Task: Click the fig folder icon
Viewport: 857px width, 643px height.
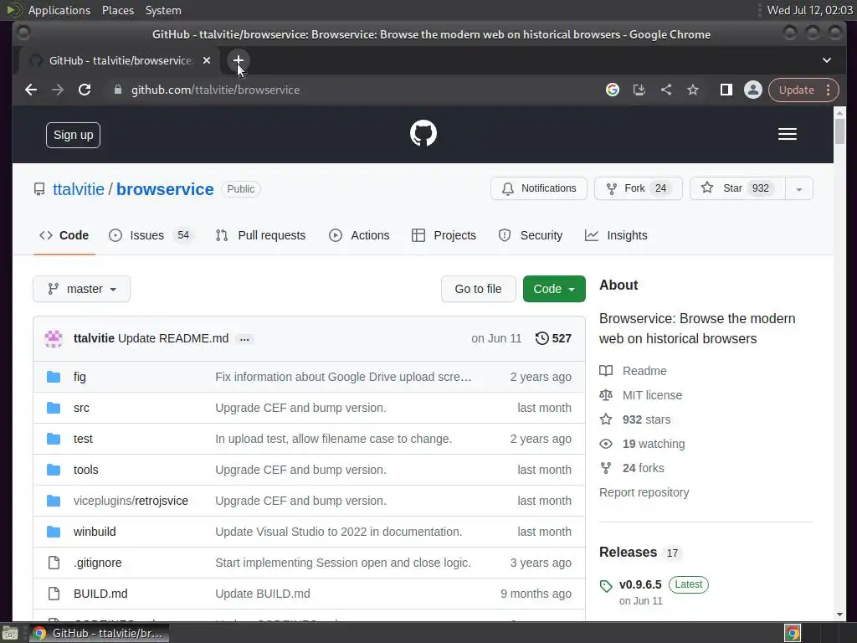Action: pos(54,377)
